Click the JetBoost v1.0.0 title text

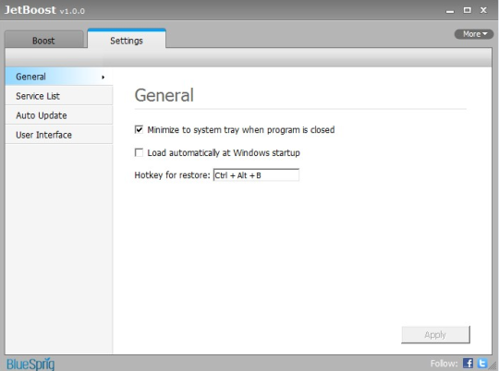tap(44, 10)
